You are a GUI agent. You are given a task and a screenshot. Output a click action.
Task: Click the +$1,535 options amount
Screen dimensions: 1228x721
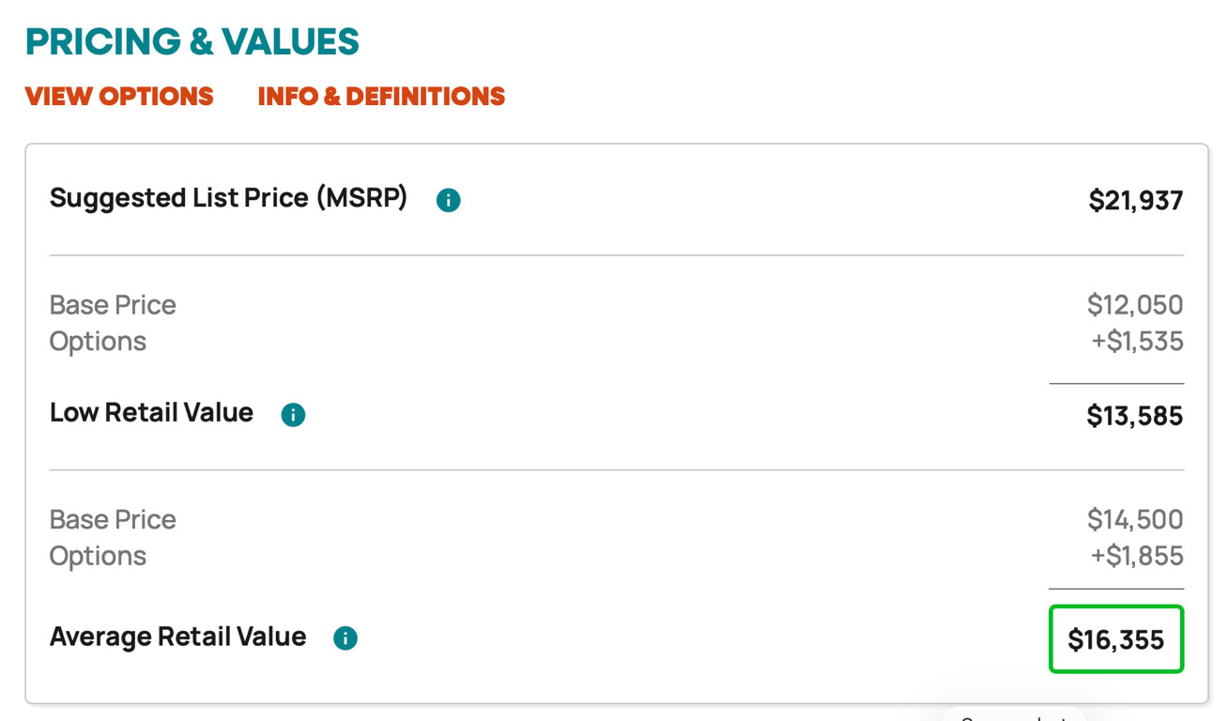tap(1136, 342)
